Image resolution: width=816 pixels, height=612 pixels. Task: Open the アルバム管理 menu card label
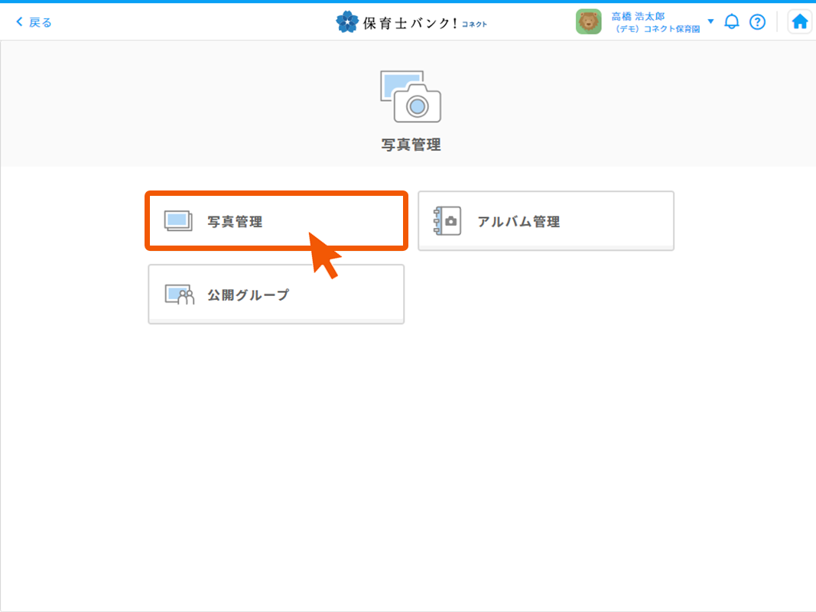[519, 222]
